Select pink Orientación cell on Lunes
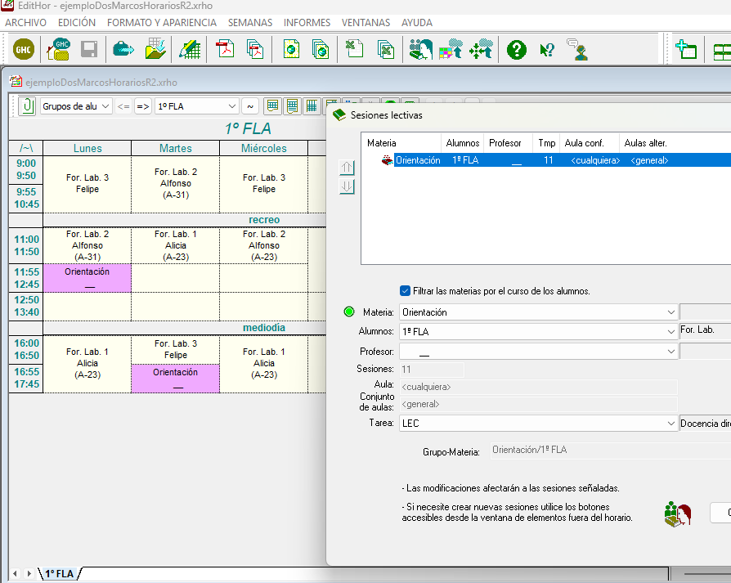 [x=87, y=278]
